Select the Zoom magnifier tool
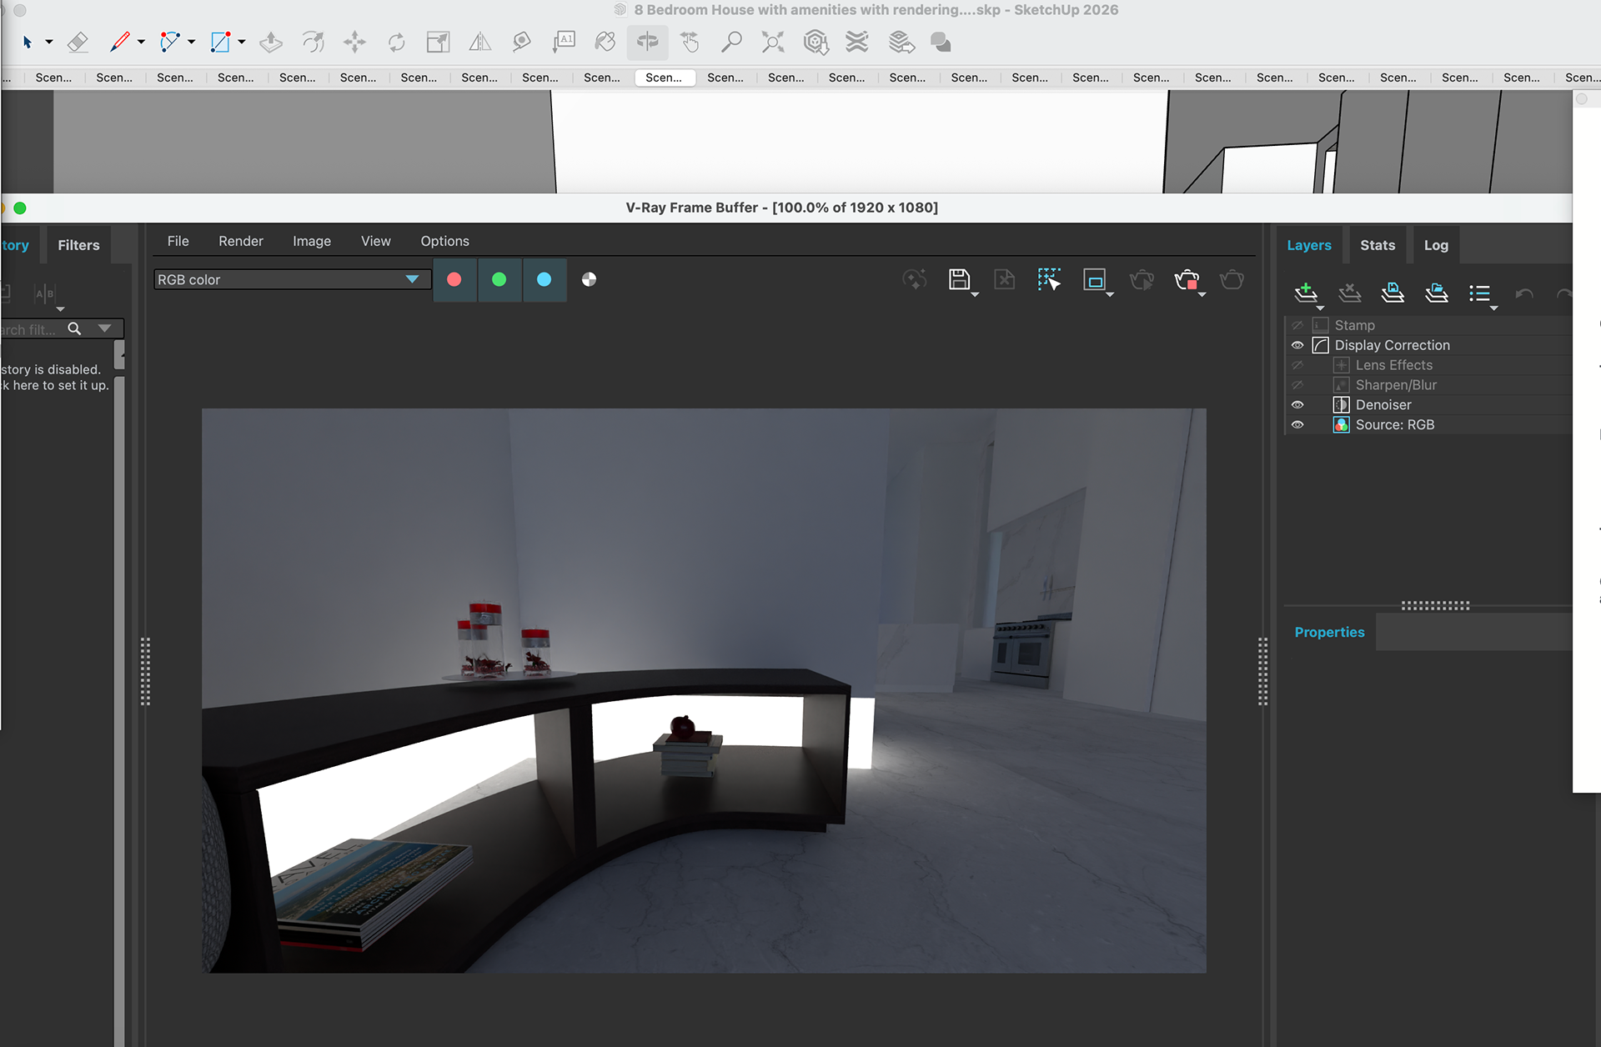The width and height of the screenshot is (1601, 1047). pos(731,42)
